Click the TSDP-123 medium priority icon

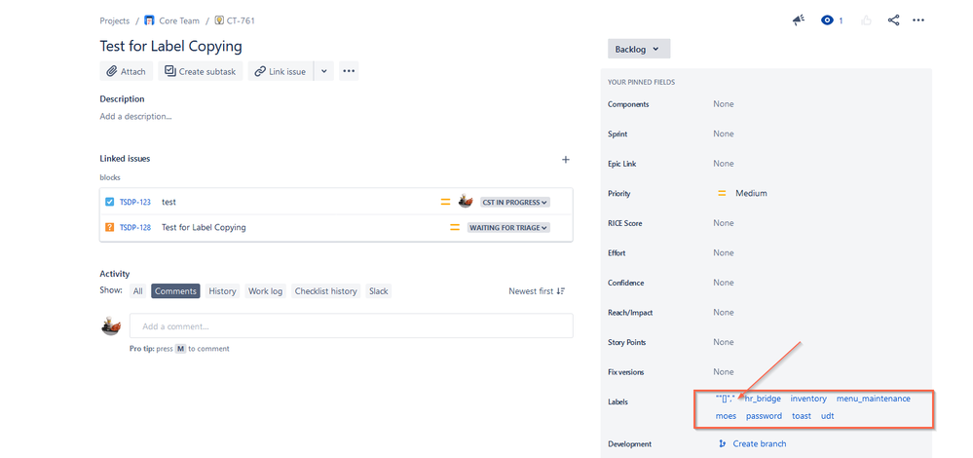point(445,202)
